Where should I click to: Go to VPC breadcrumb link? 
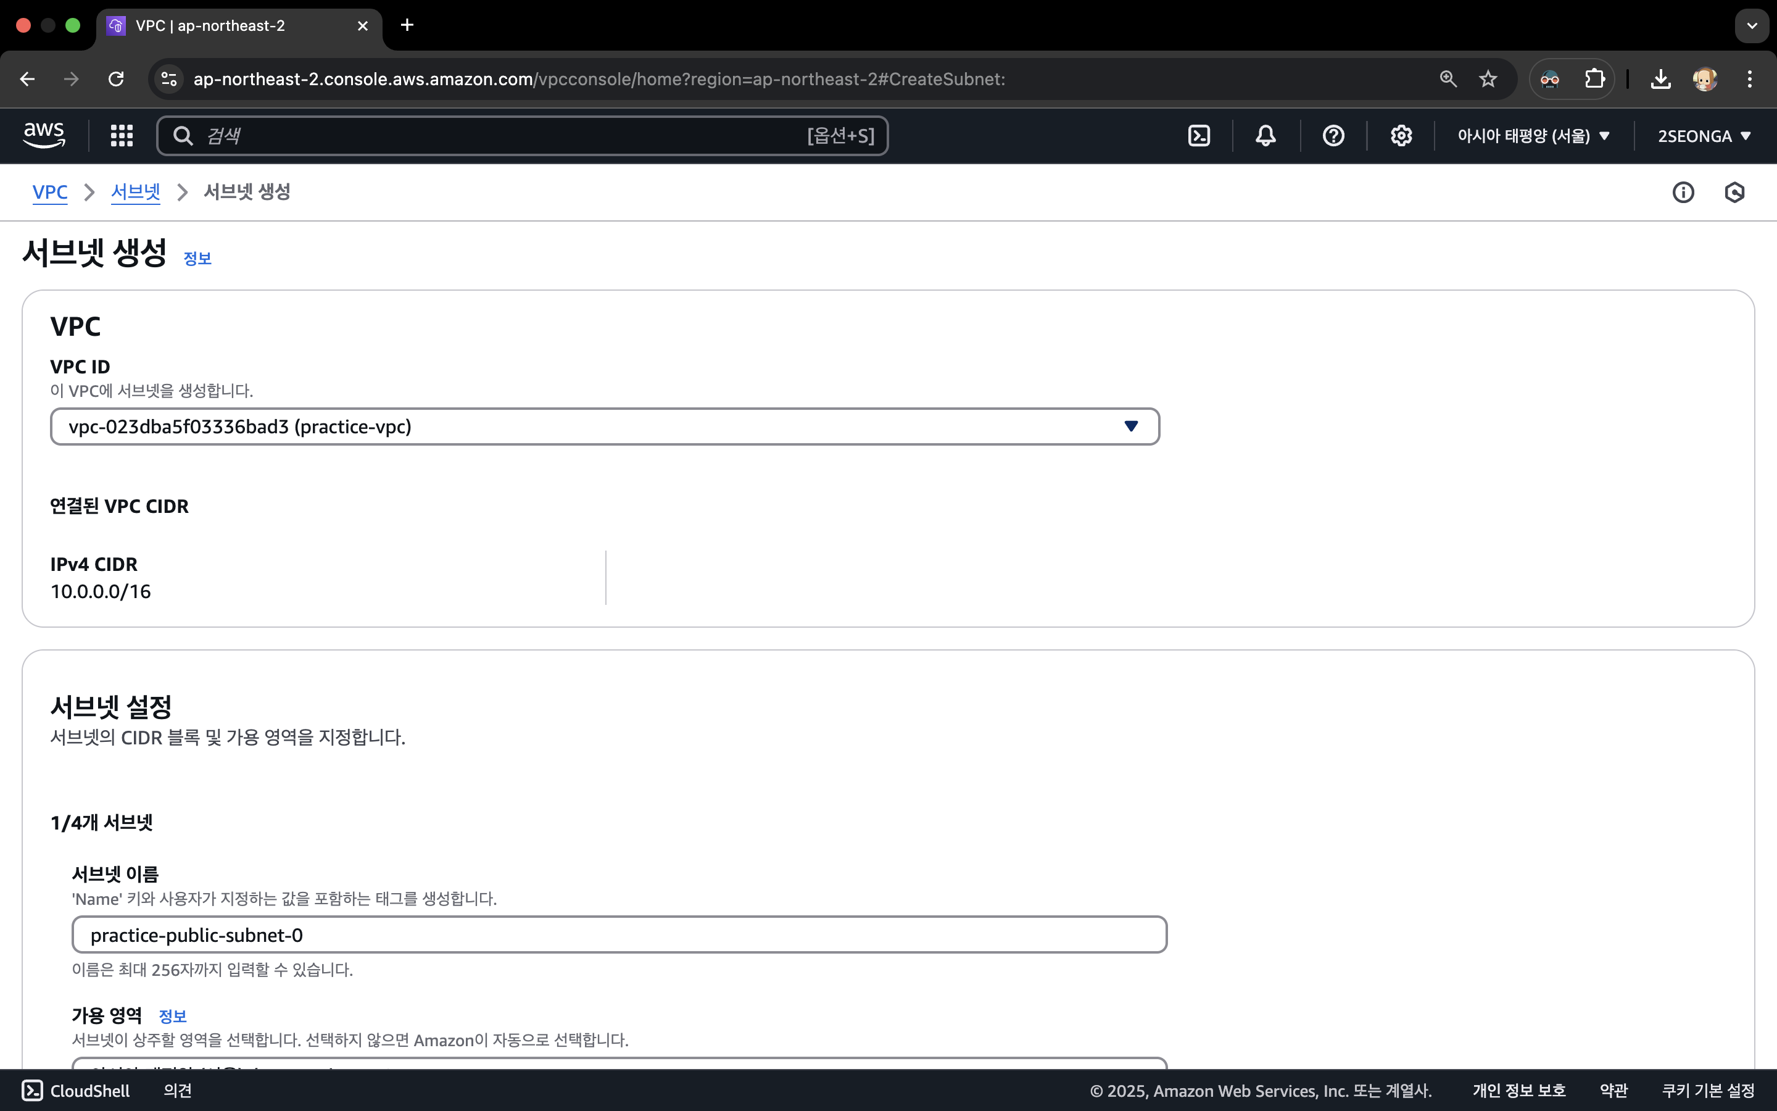(50, 193)
